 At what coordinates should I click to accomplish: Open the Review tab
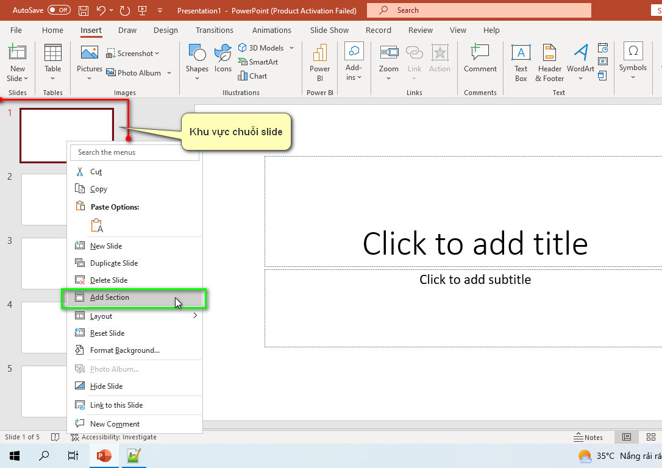420,30
